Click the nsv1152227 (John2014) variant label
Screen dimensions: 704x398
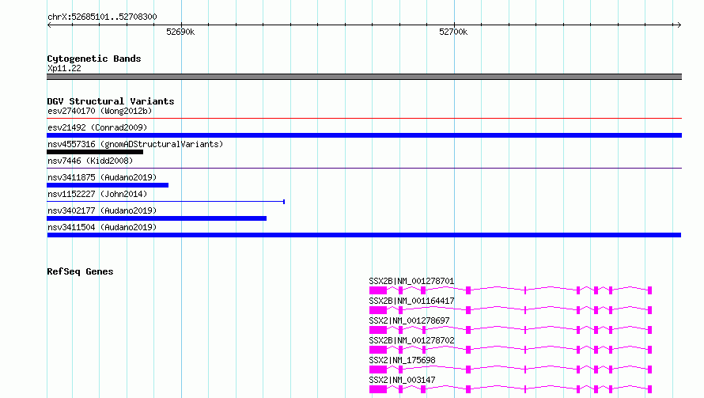pos(97,194)
